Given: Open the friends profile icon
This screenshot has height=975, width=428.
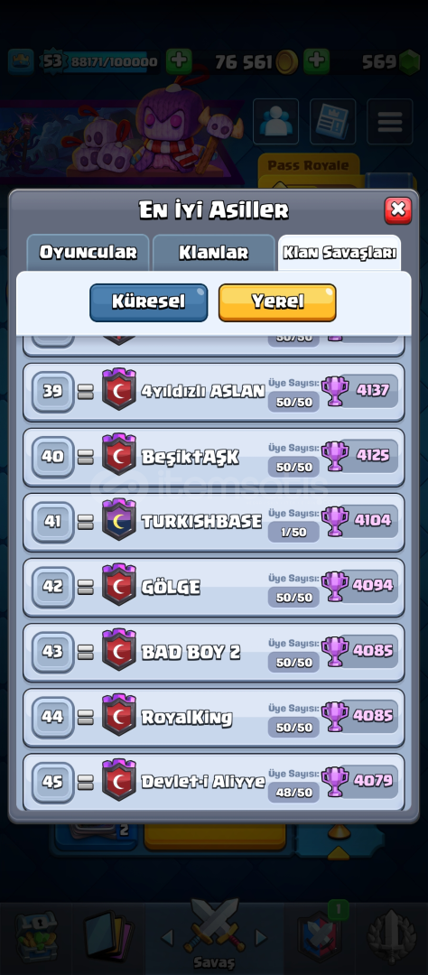Looking at the screenshot, I should 275,122.
